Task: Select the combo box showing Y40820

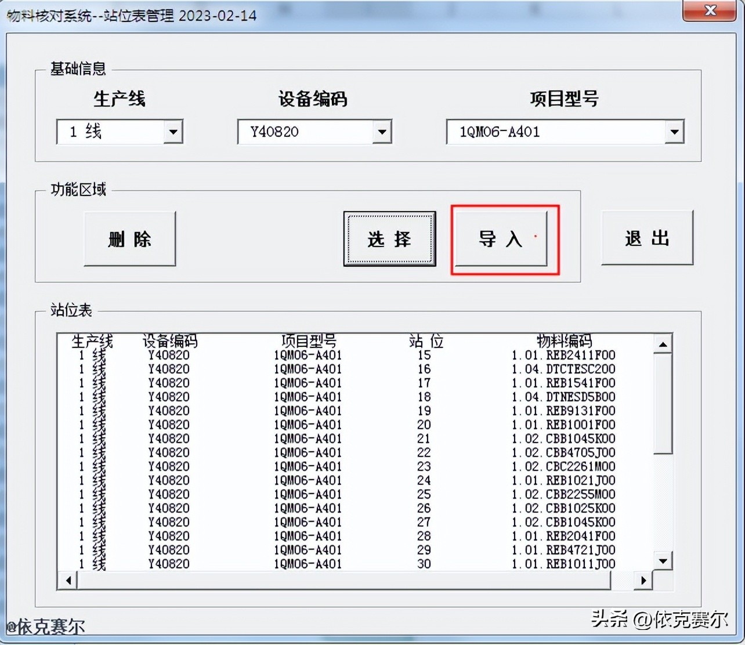Action: tap(302, 132)
